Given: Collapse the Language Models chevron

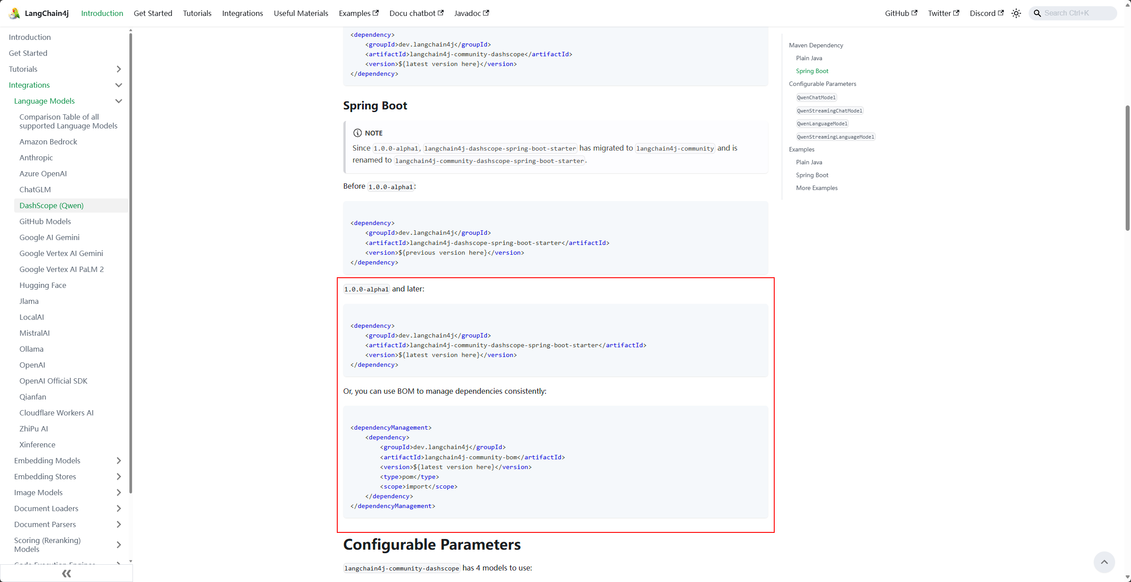Looking at the screenshot, I should (118, 101).
